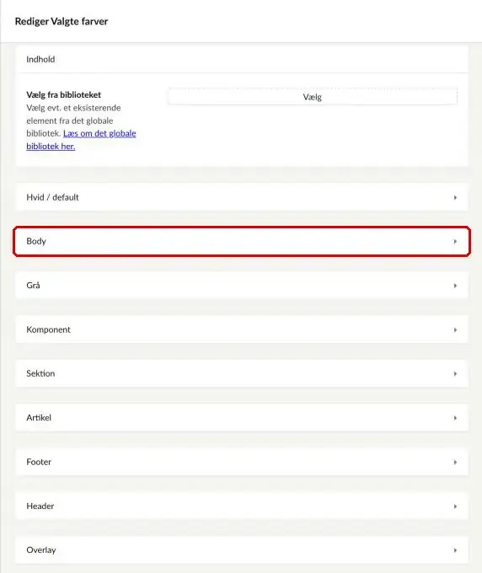Select the 'Body' label text

tap(36, 241)
